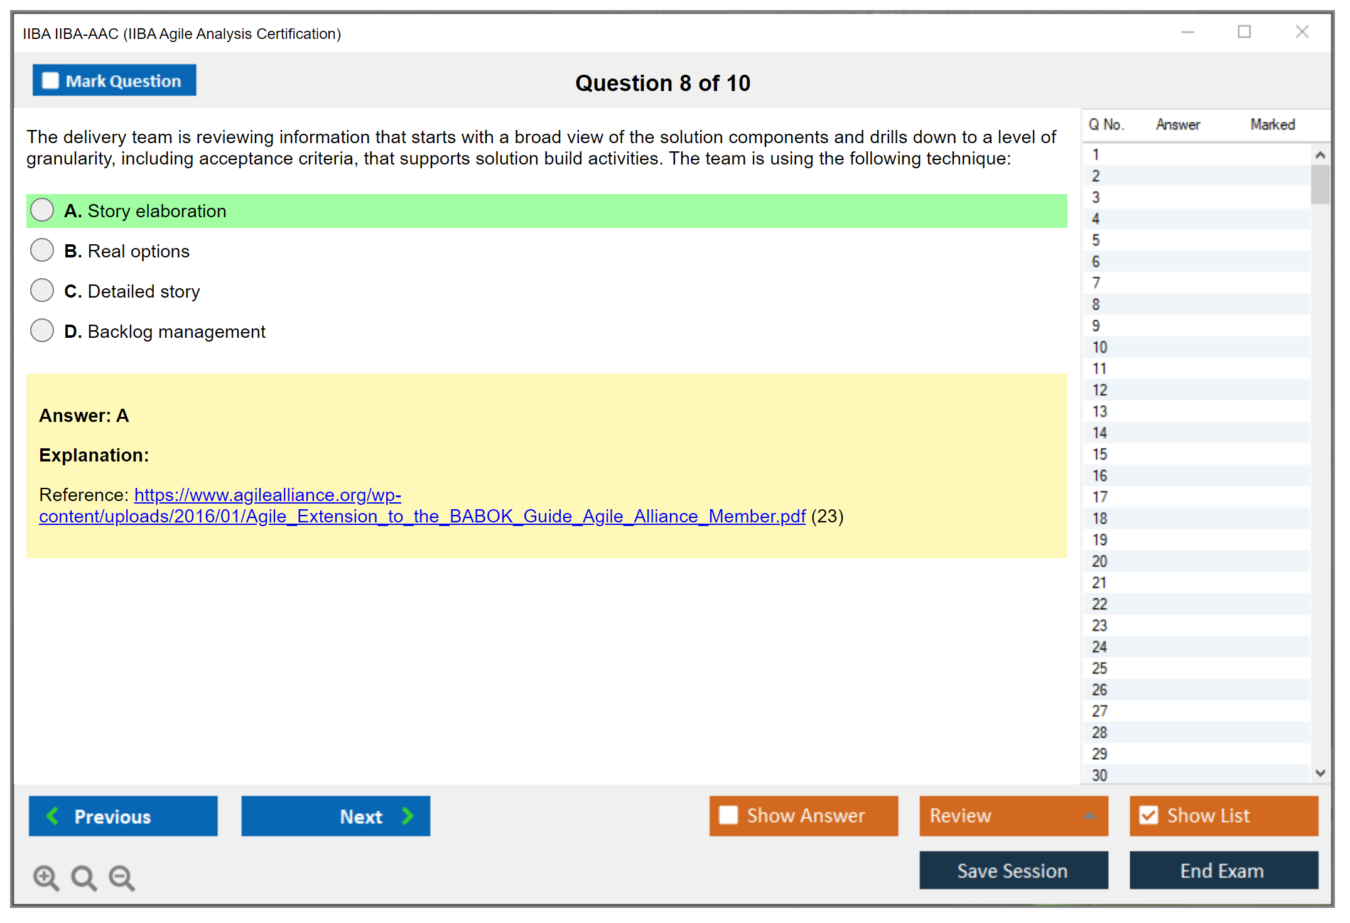This screenshot has height=923, width=1350.
Task: Select question 8 in the list
Action: tap(1096, 305)
